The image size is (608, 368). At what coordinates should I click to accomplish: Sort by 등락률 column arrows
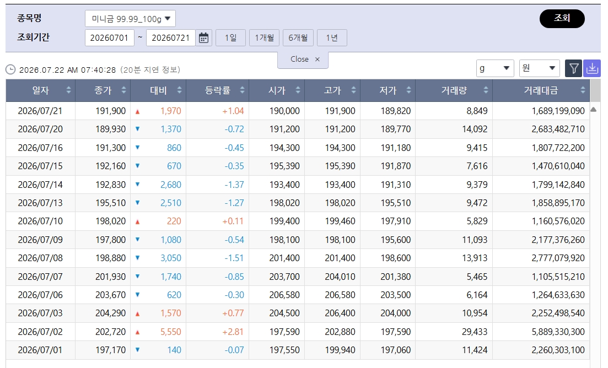[242, 90]
